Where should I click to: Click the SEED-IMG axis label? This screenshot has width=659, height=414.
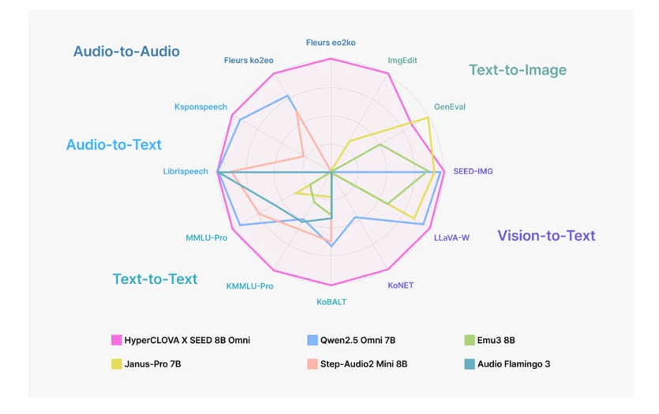(473, 171)
